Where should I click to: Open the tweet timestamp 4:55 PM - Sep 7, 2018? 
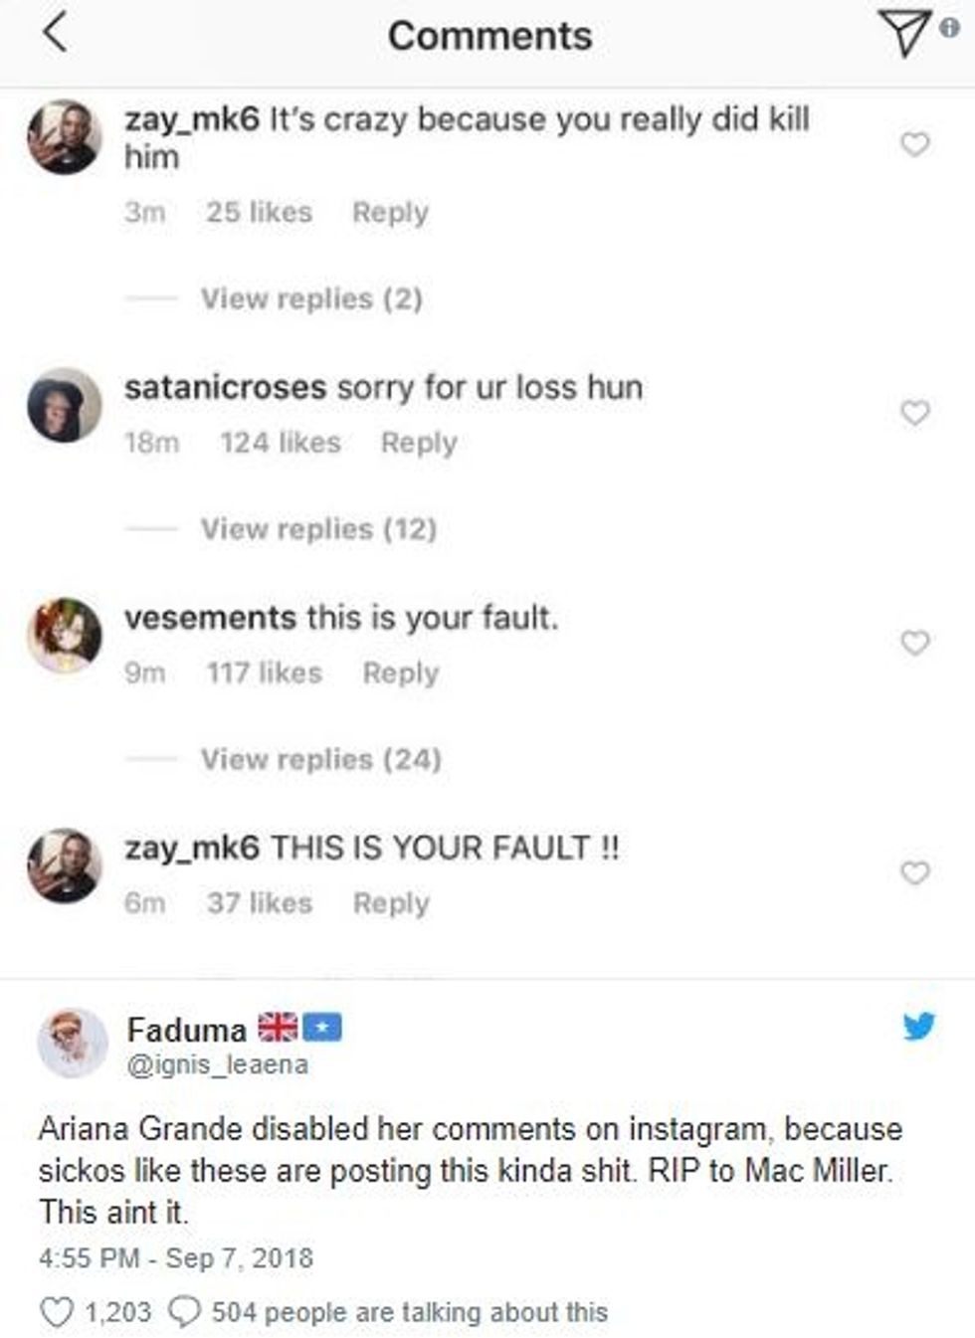point(176,1257)
